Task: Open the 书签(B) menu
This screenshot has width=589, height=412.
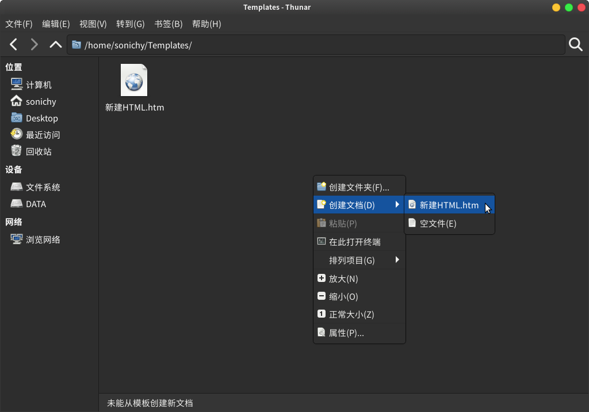Action: coord(168,24)
